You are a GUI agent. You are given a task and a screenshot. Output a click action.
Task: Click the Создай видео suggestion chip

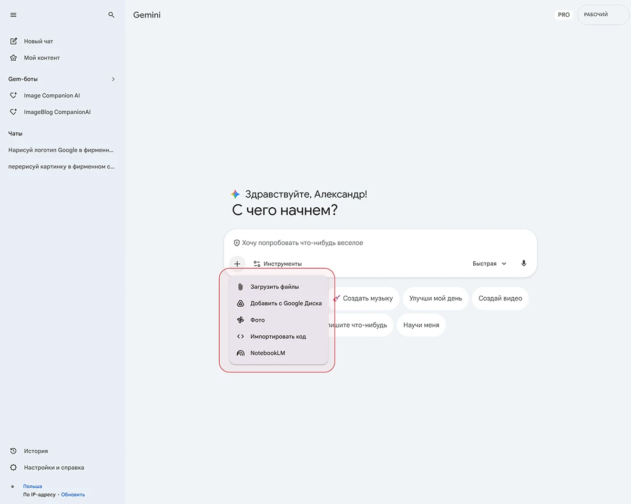[500, 298]
